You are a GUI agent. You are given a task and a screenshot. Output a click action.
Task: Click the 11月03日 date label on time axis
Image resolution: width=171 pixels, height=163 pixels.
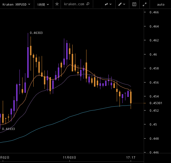(70, 157)
